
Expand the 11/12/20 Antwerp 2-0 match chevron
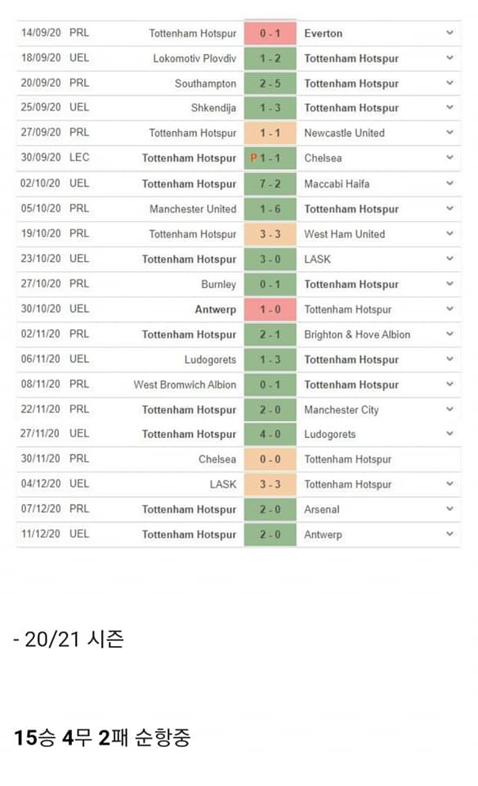449,534
